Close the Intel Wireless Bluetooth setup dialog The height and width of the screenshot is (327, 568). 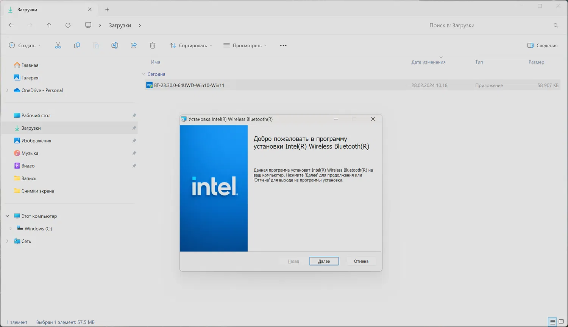(x=373, y=119)
